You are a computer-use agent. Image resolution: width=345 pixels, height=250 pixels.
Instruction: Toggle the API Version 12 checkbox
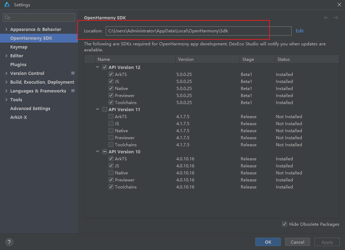pyautogui.click(x=105, y=67)
